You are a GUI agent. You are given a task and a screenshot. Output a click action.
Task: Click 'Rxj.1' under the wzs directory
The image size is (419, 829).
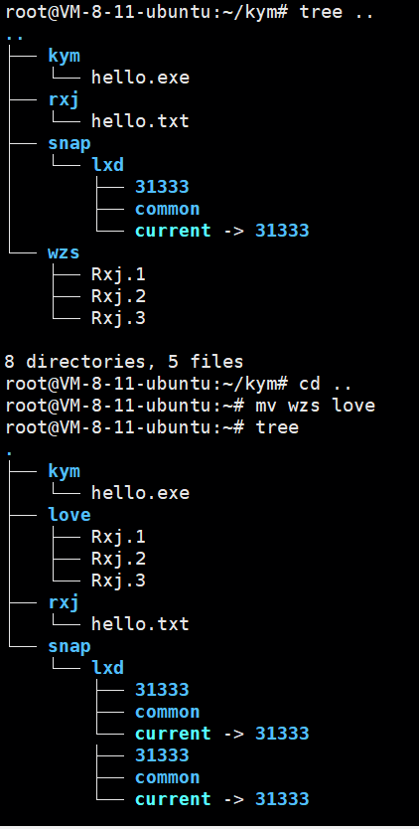118,274
